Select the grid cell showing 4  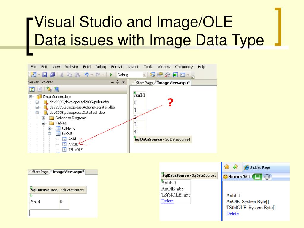139,132
